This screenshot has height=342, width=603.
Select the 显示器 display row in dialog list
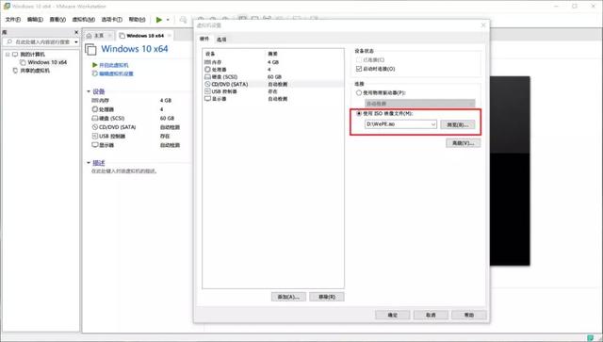pos(273,99)
